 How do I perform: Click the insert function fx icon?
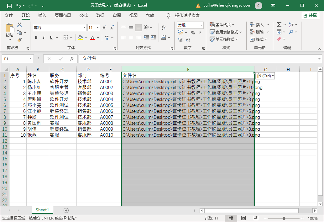pyautogui.click(x=72, y=59)
